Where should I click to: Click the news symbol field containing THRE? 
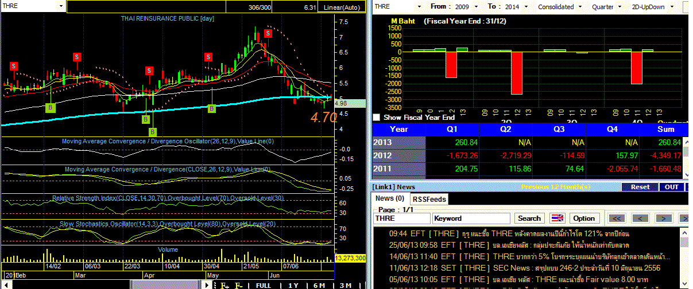[402, 218]
